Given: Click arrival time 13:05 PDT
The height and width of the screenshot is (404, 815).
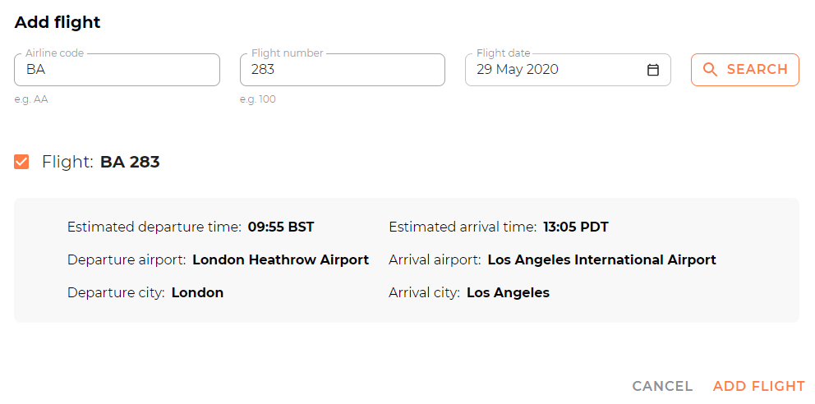Looking at the screenshot, I should click(575, 227).
